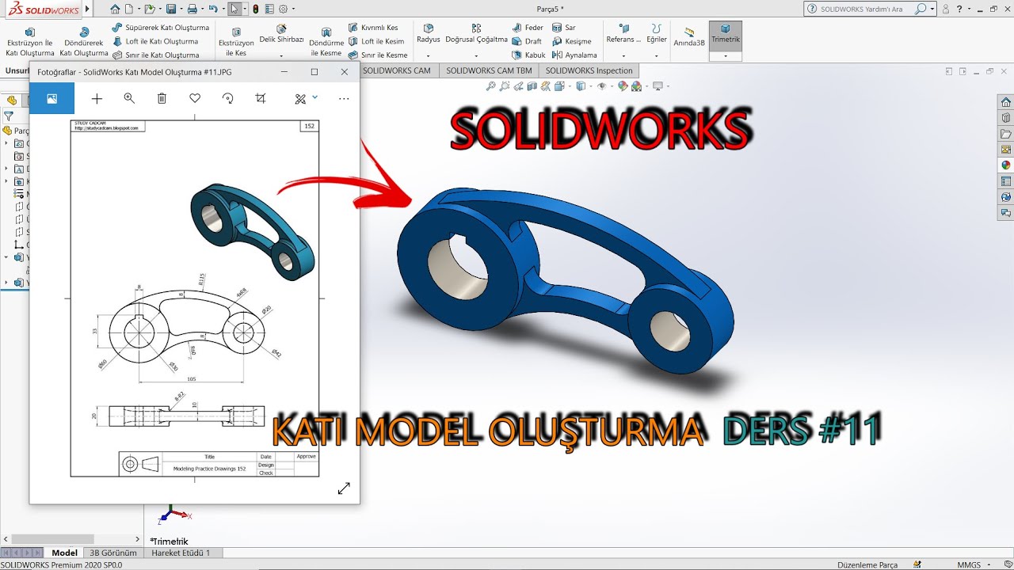Expand Trimetrik view dropdown arrow
The width and height of the screenshot is (1014, 570).
point(726,56)
